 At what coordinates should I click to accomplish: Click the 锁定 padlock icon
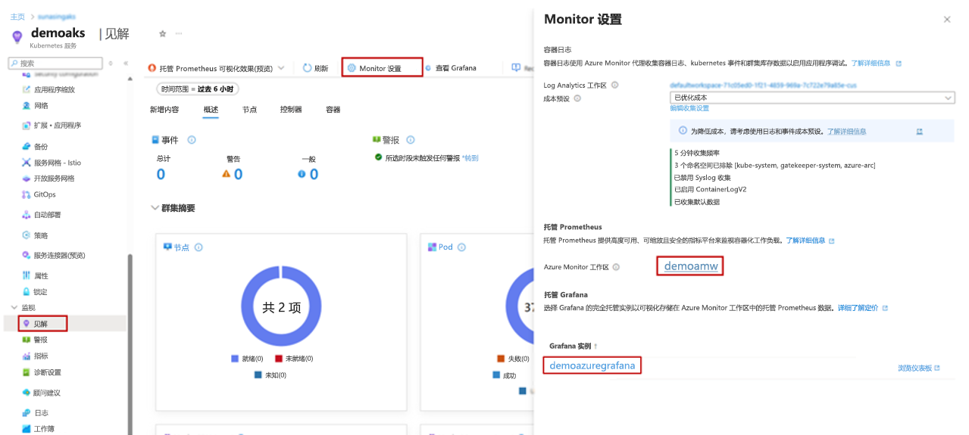click(27, 291)
